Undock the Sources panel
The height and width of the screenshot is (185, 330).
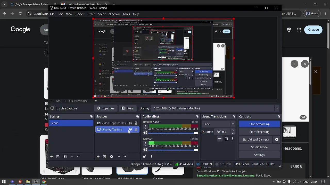point(137,117)
